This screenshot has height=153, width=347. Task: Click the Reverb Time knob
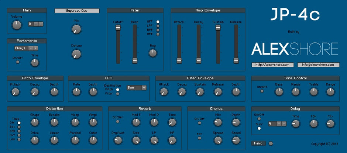172,122
